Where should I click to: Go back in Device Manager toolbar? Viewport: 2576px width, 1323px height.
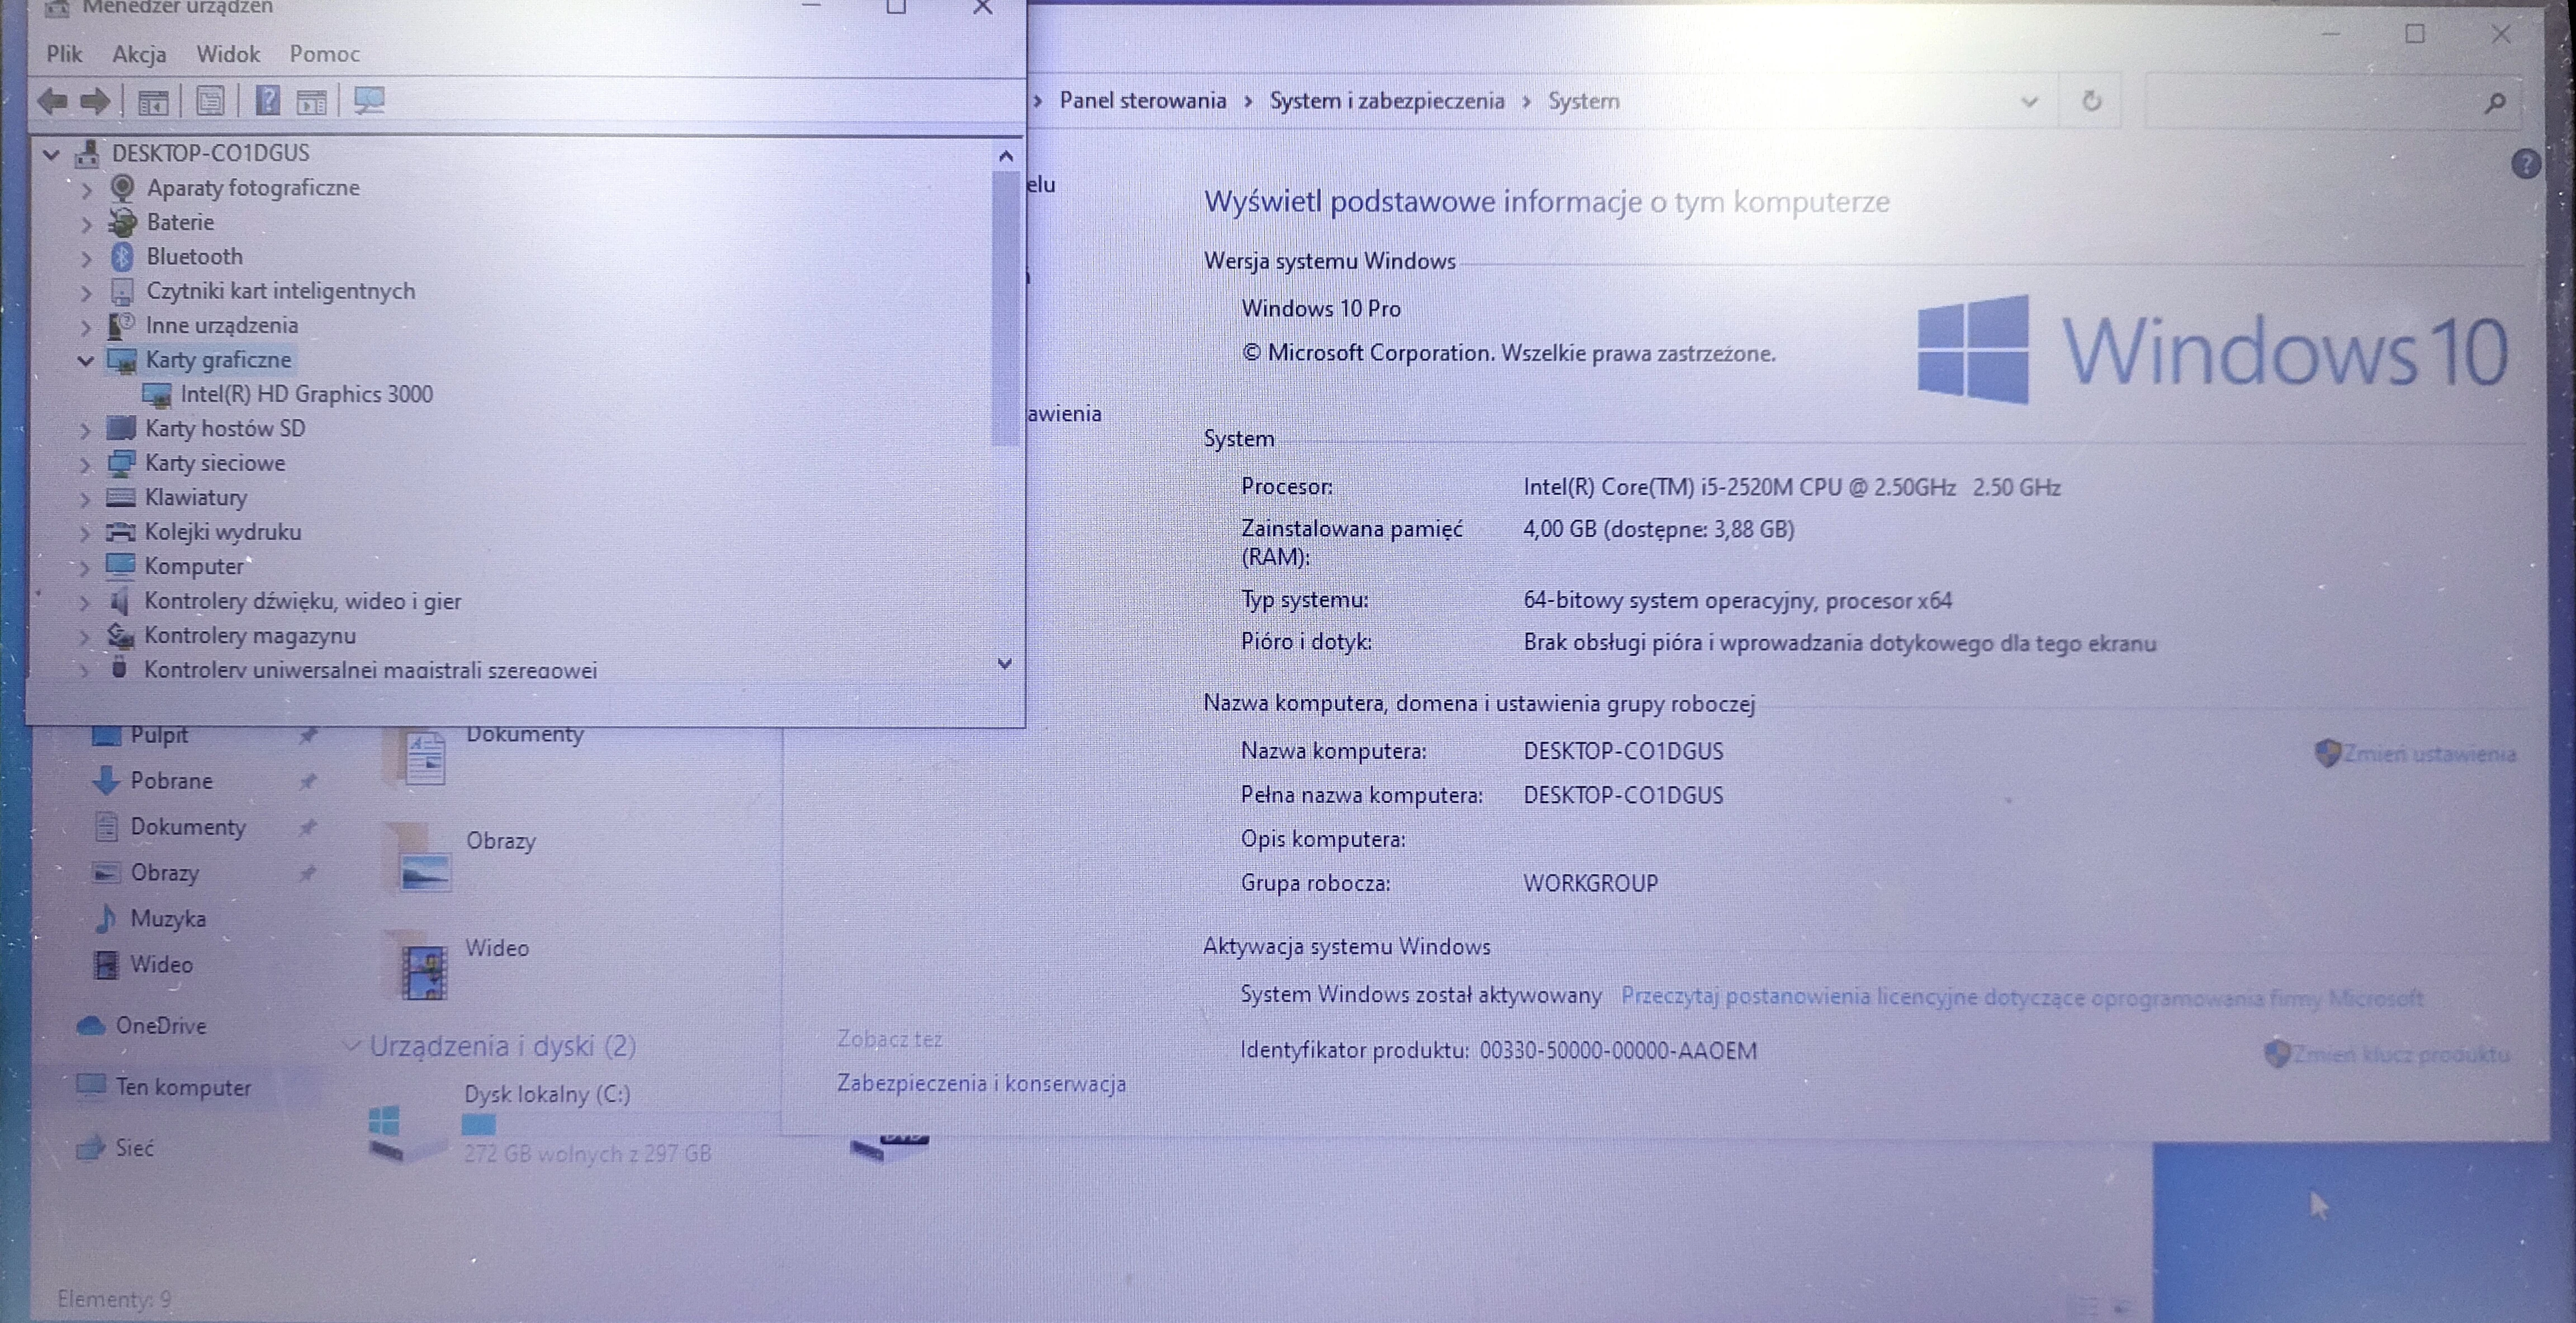pos(52,100)
